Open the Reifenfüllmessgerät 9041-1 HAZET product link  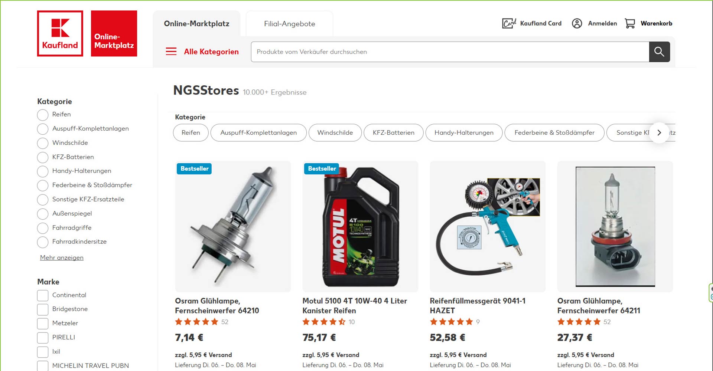point(478,306)
